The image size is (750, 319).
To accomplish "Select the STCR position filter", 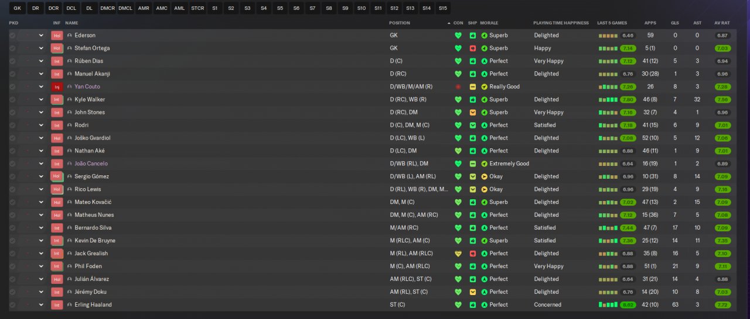I will coord(197,8).
